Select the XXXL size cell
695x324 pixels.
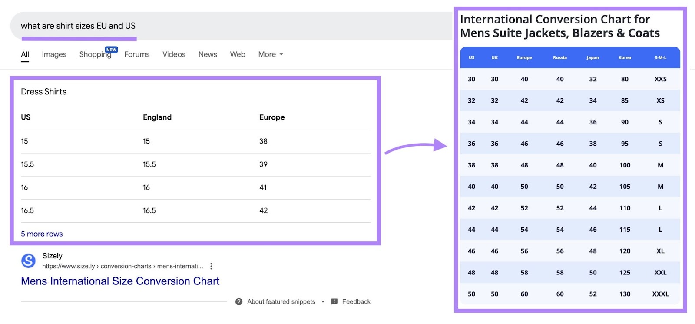660,294
